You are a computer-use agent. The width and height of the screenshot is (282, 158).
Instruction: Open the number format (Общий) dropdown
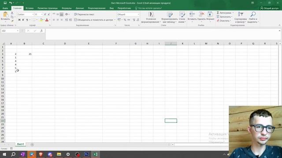point(138,14)
